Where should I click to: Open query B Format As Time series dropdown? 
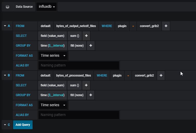53,105
